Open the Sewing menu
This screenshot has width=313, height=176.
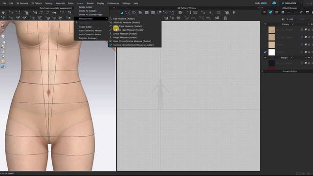(48, 3)
